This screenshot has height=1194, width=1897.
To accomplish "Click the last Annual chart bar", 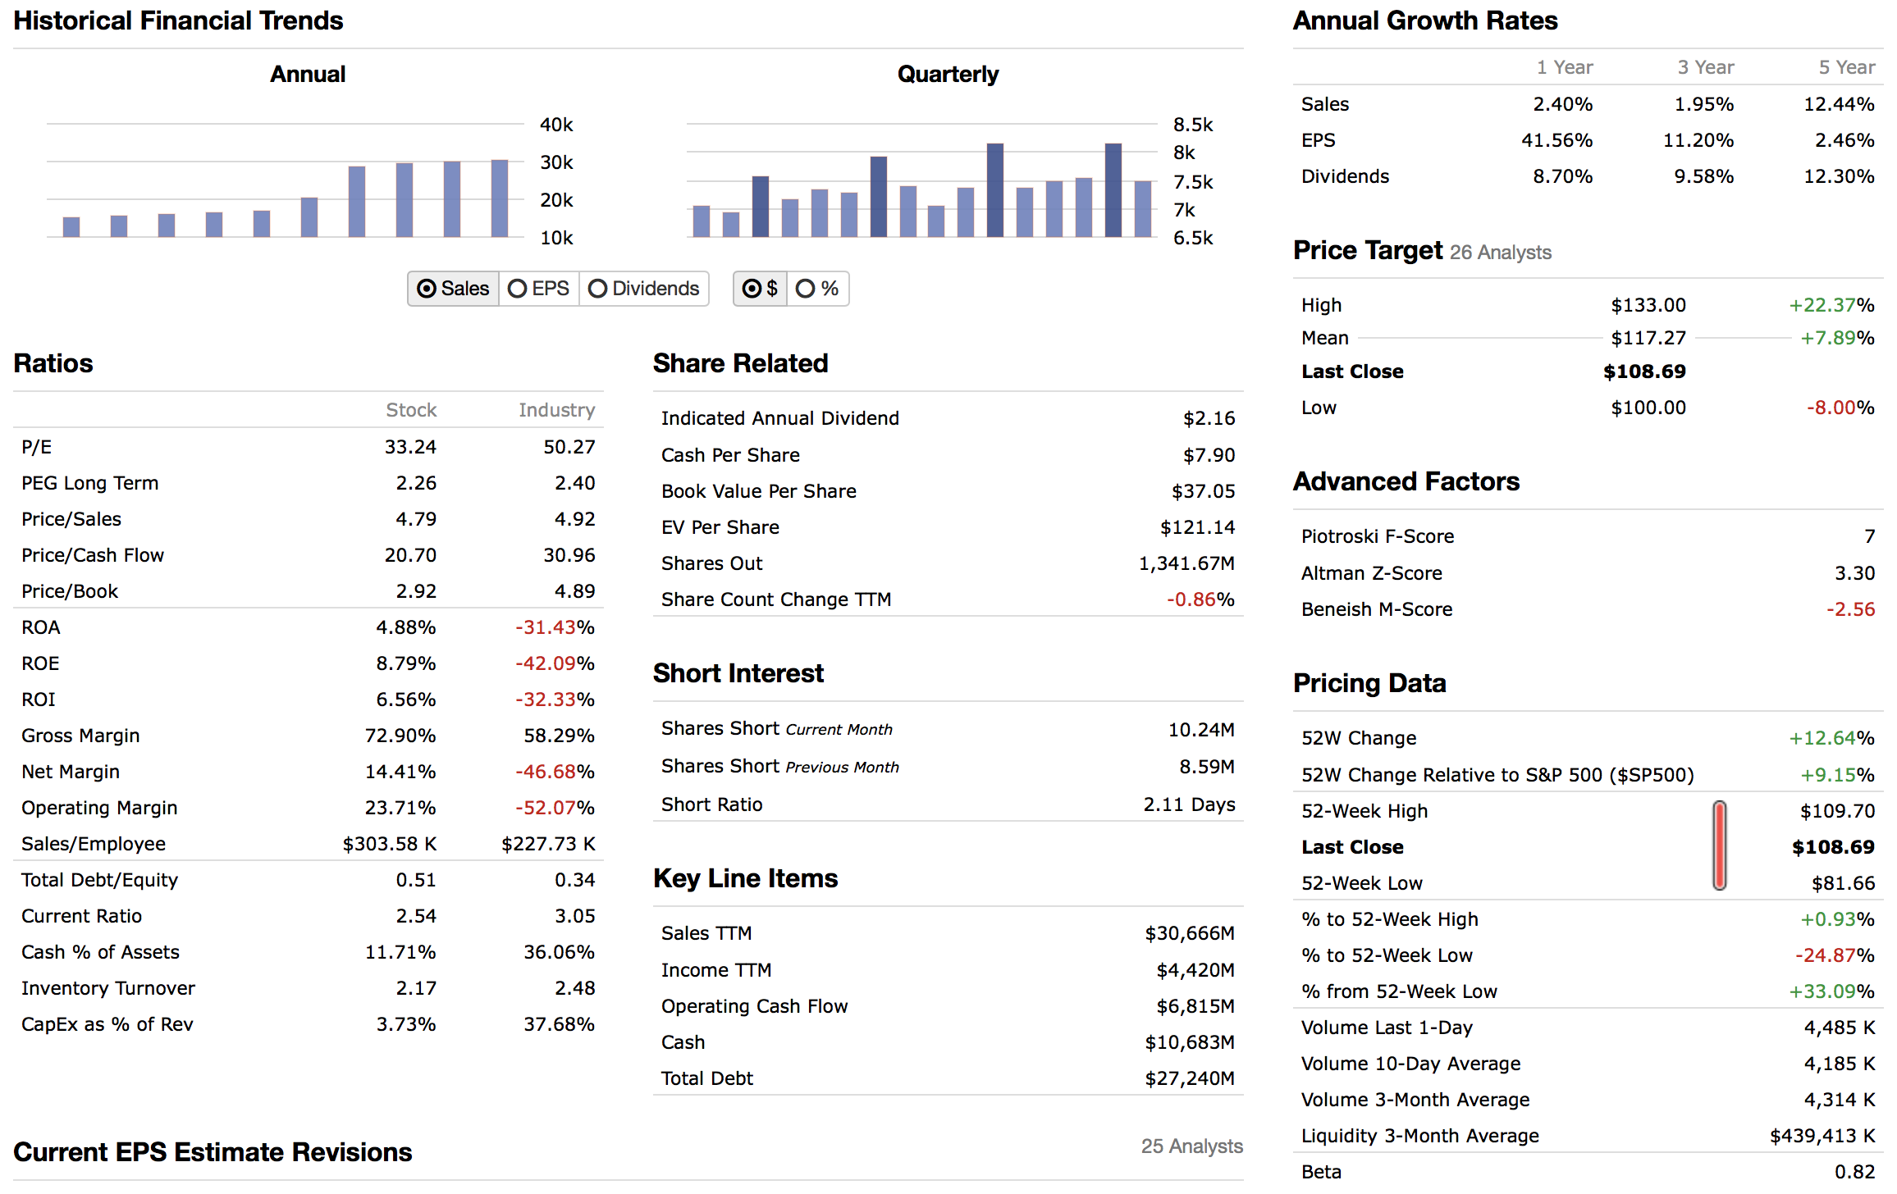I will [x=499, y=198].
